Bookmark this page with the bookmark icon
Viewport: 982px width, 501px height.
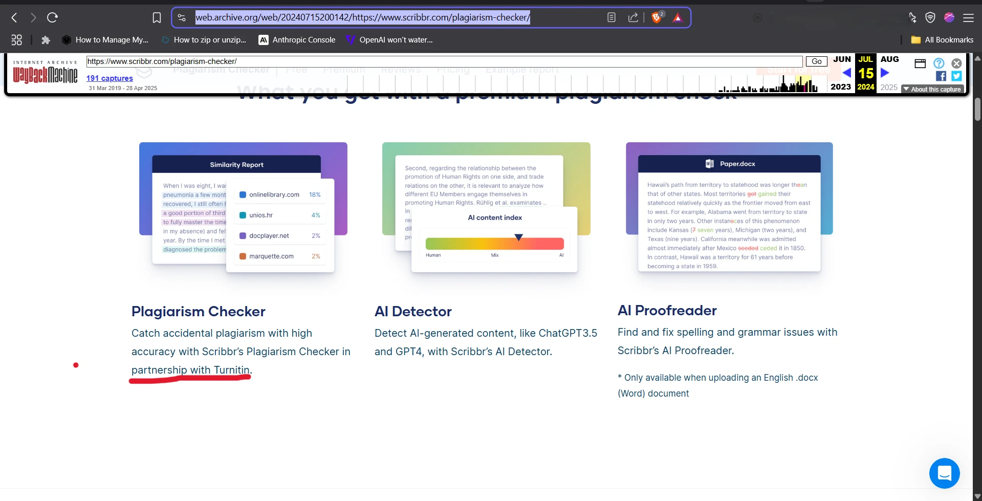tap(157, 18)
